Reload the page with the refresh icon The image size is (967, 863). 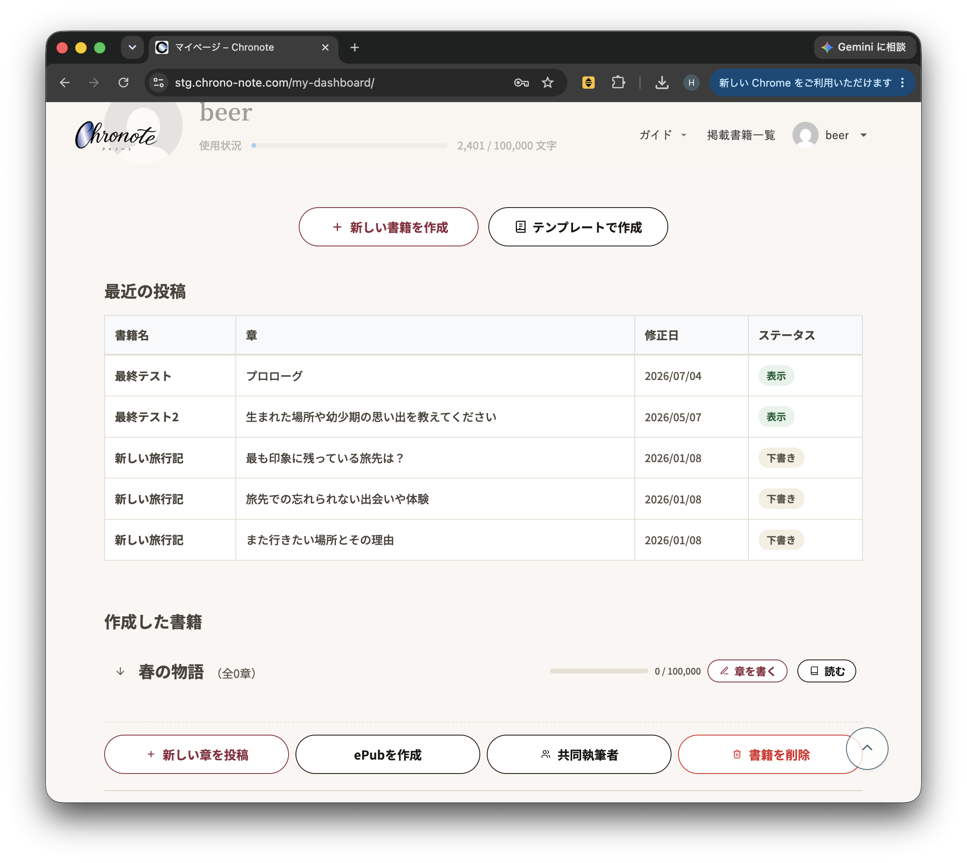click(123, 83)
